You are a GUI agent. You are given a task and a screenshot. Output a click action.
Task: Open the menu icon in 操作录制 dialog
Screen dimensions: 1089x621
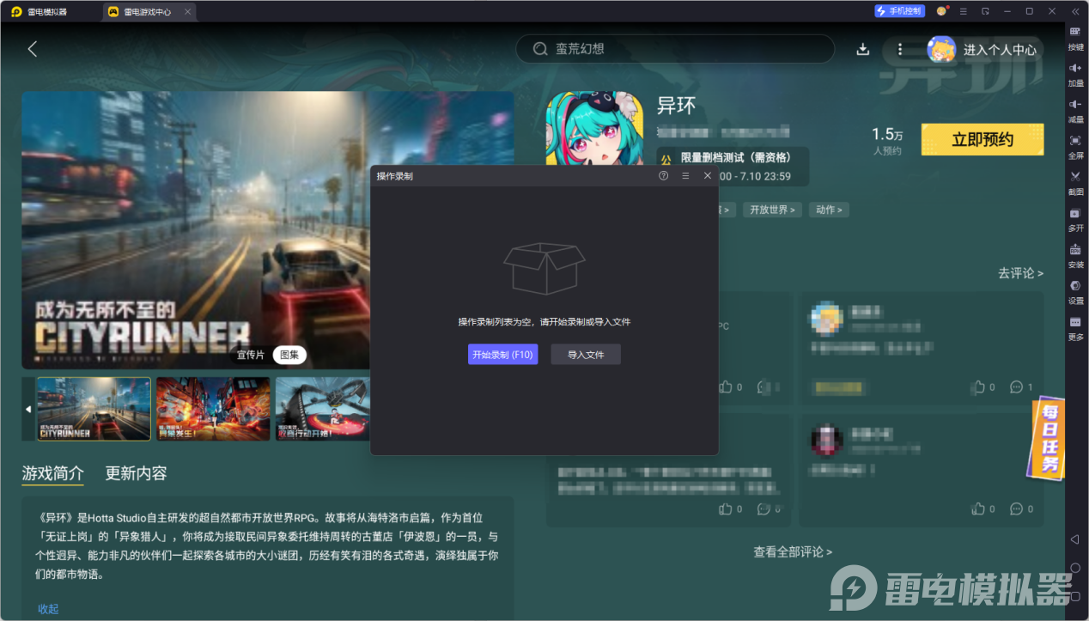[685, 175]
